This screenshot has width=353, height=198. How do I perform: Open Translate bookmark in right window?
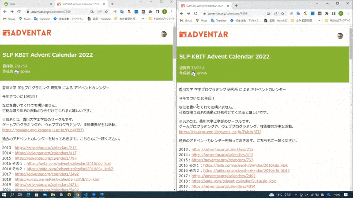(x=218, y=21)
